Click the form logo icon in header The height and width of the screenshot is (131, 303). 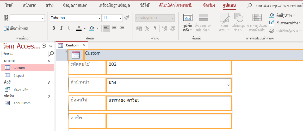(76, 55)
